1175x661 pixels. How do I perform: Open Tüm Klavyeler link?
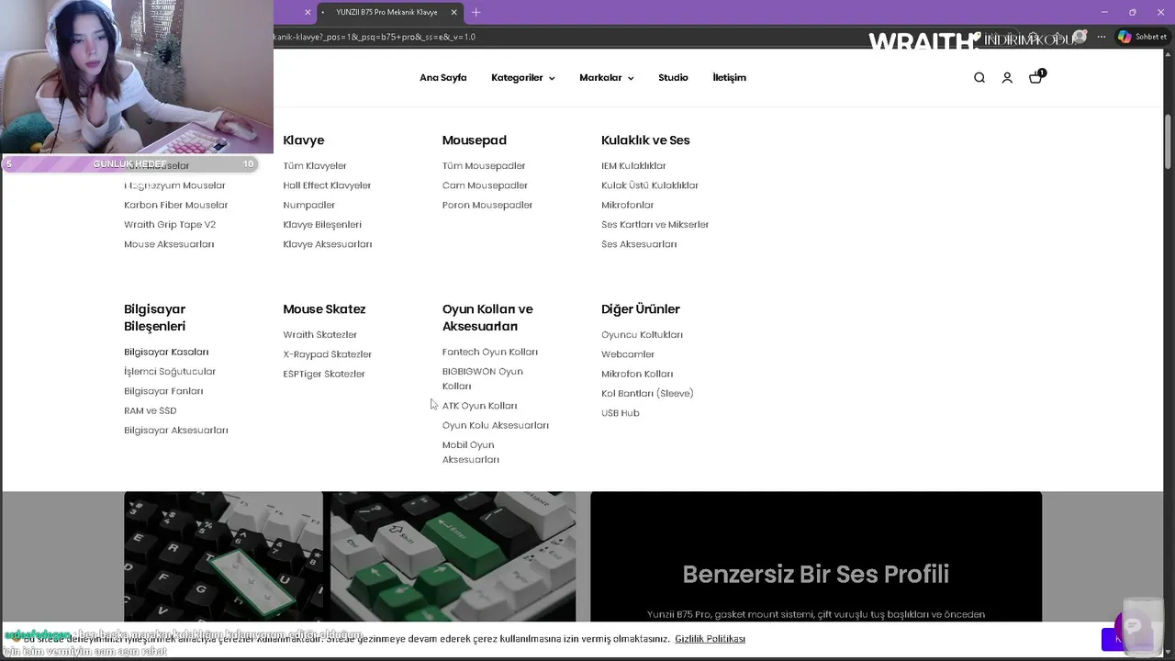tap(315, 166)
